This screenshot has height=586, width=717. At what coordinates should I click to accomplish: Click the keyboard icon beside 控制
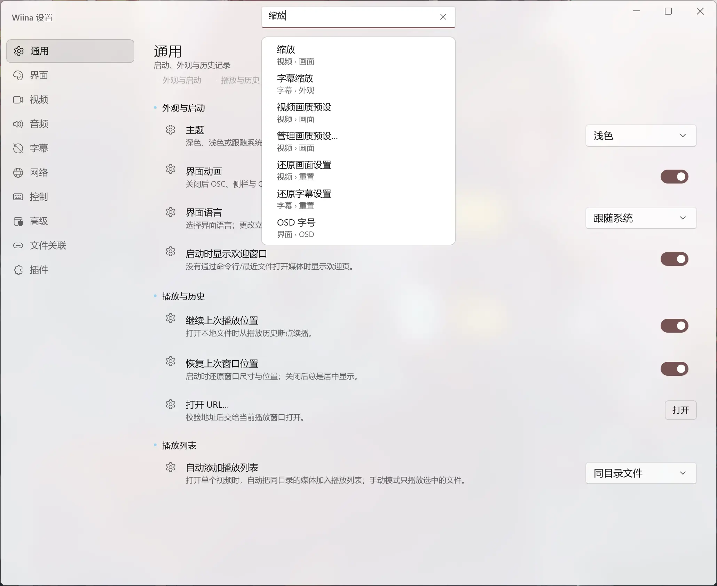[x=18, y=197]
